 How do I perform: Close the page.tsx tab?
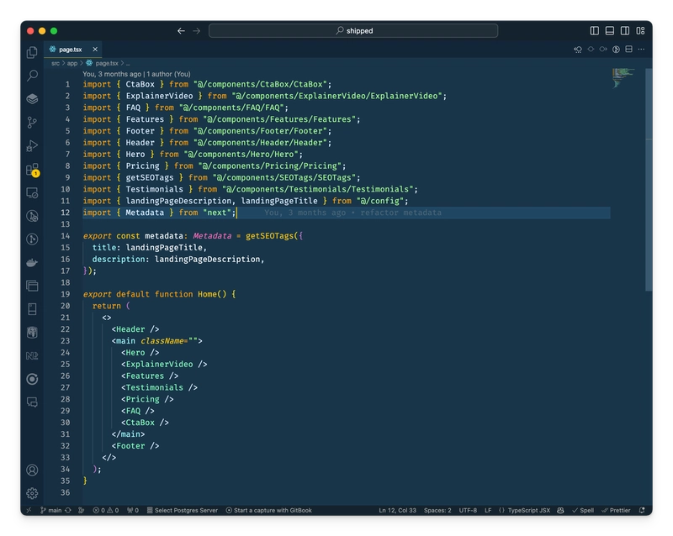coord(95,50)
